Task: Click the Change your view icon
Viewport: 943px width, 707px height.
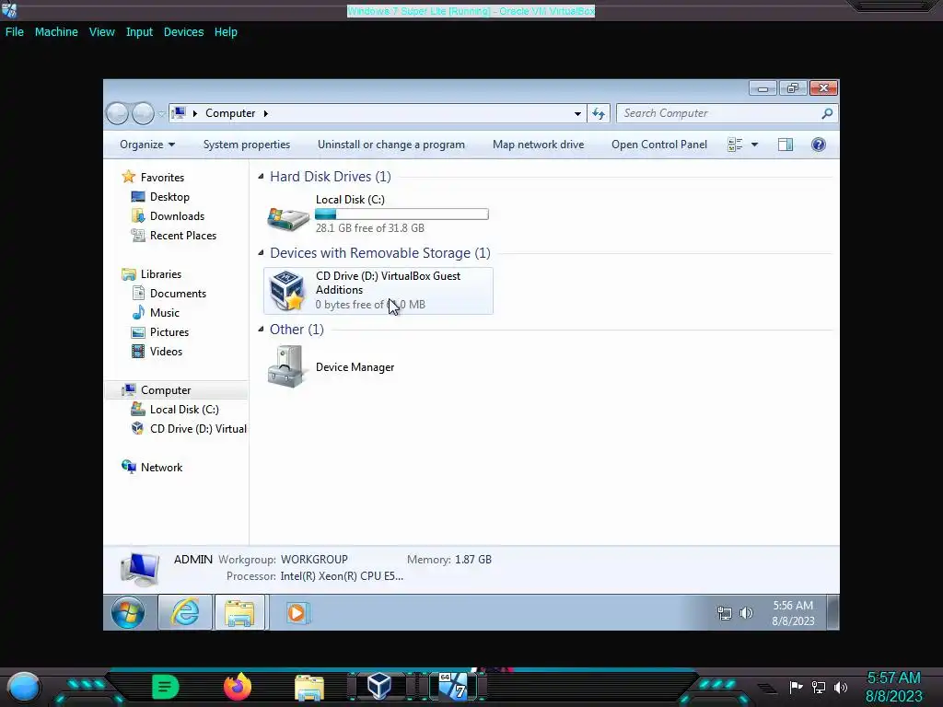Action: [x=735, y=145]
